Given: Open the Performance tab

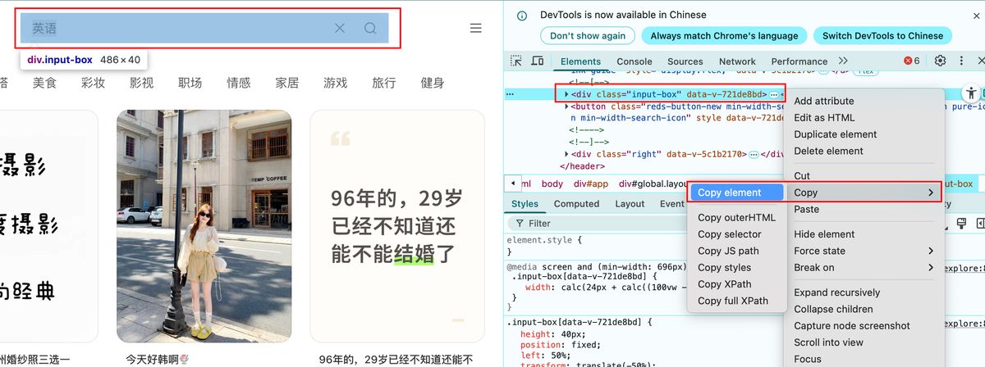Looking at the screenshot, I should pyautogui.click(x=799, y=61).
